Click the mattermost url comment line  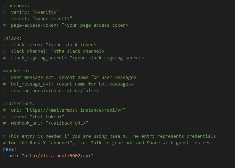pos(64,110)
